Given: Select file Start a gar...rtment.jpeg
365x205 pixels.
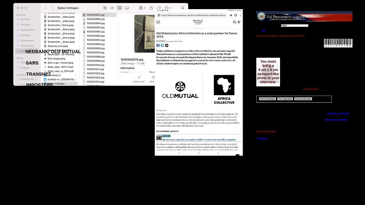Looking at the screenshot, I should [x=60, y=63].
